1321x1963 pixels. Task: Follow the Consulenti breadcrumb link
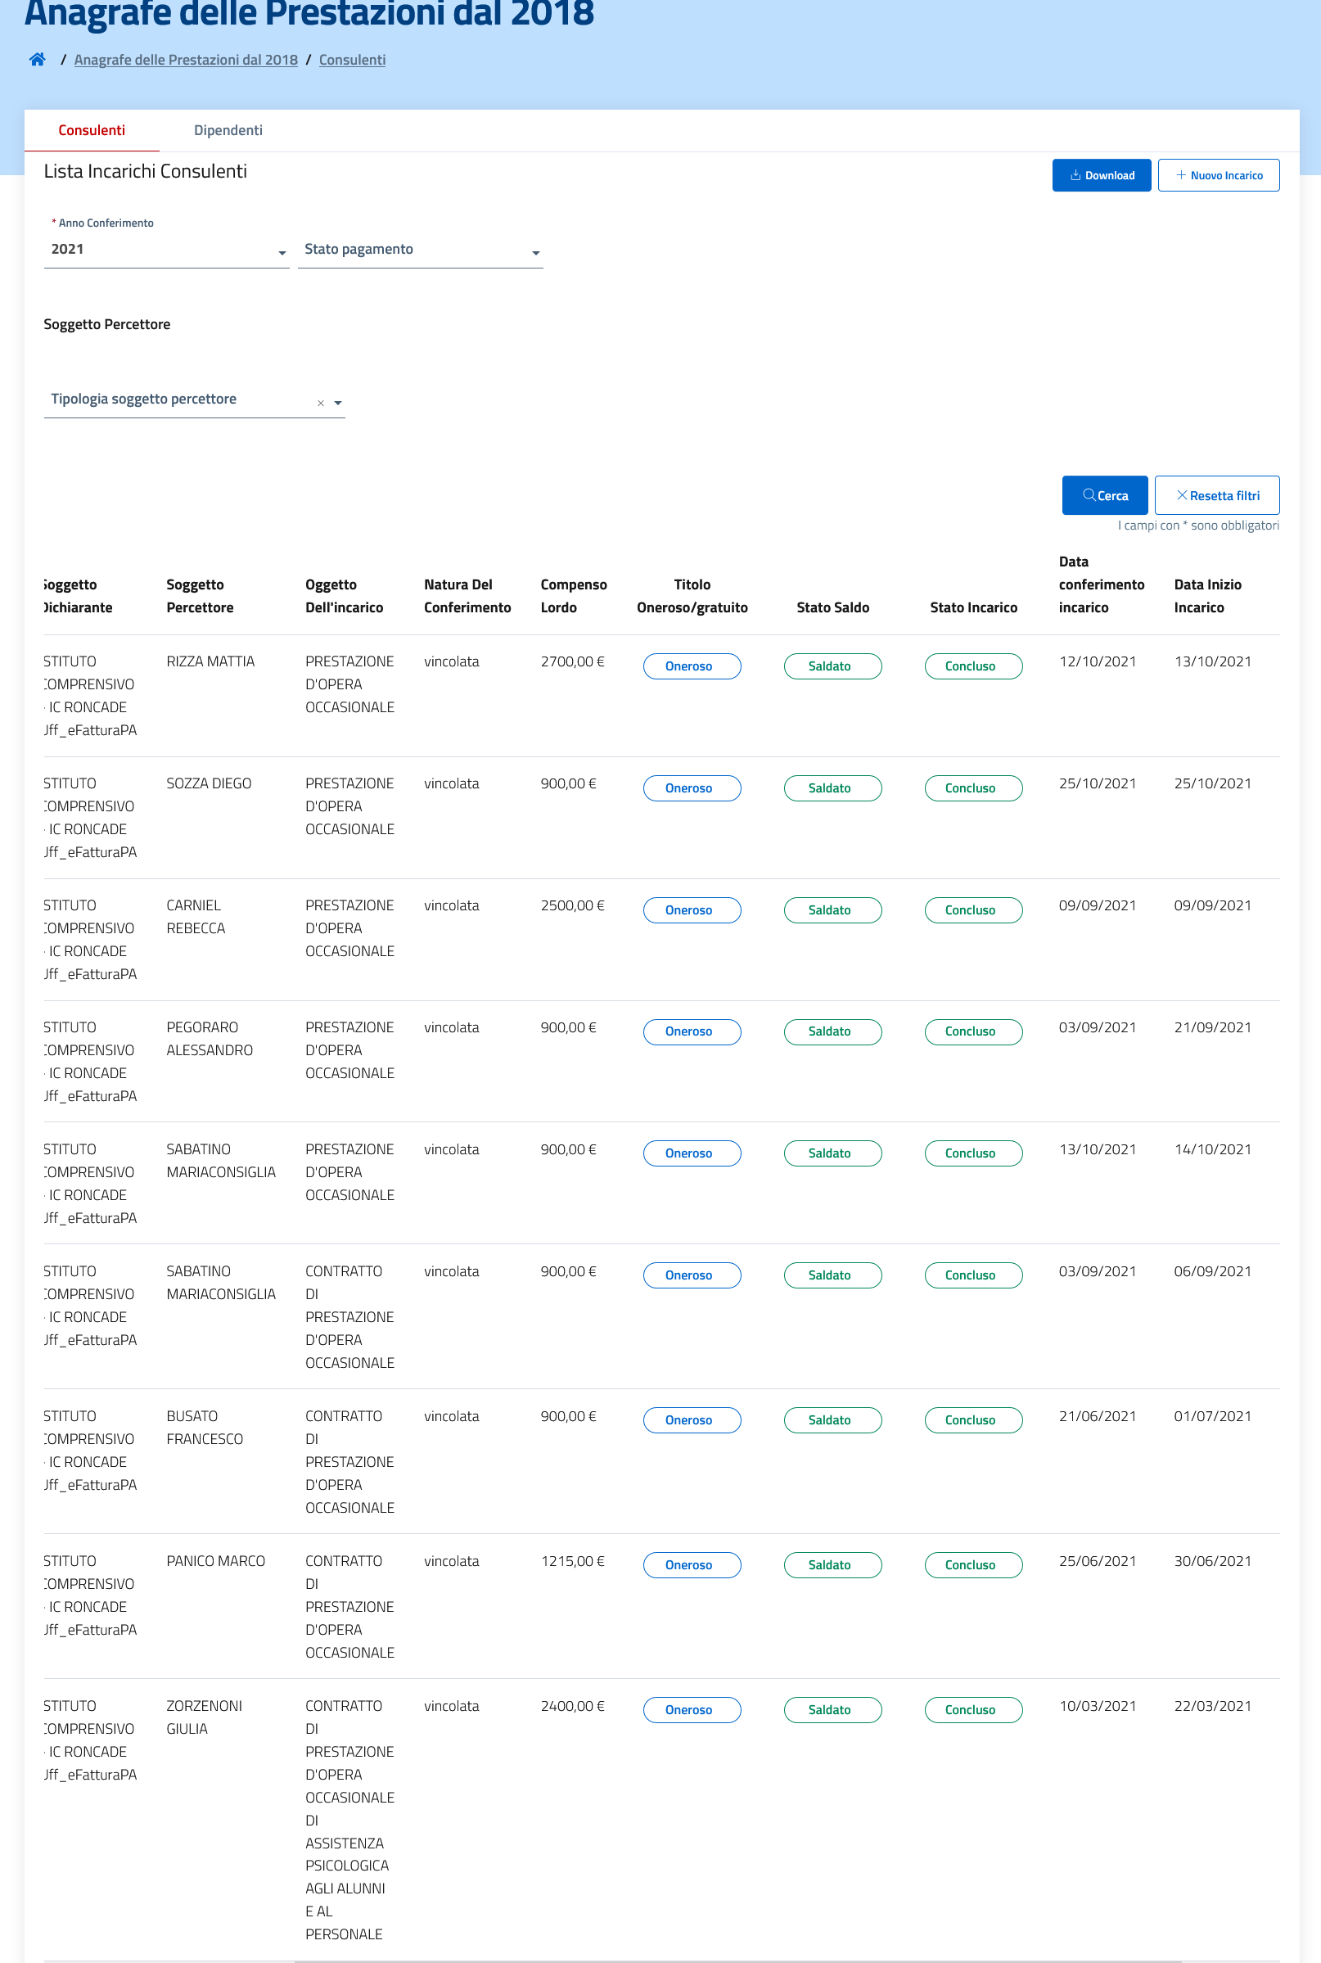351,60
